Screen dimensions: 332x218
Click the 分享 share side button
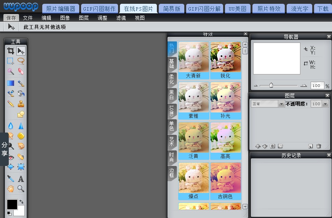coord(4,149)
